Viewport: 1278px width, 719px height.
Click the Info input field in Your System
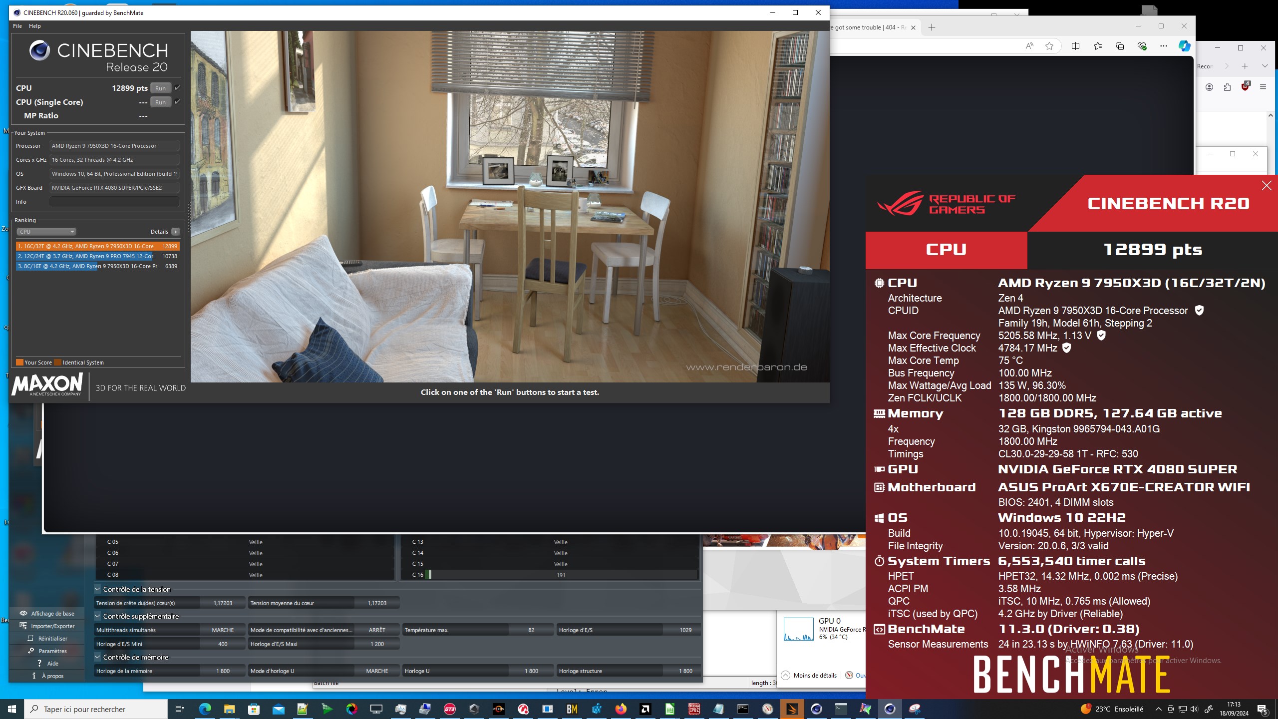(114, 202)
